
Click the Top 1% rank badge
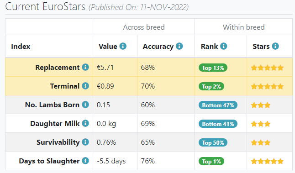point(211,161)
